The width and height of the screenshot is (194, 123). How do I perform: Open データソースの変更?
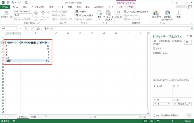pos(108,16)
